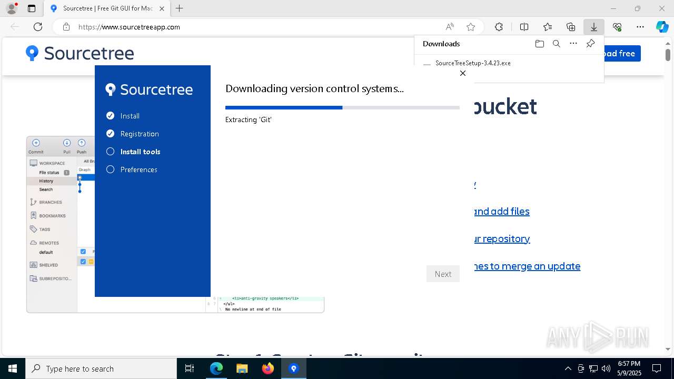Image resolution: width=674 pixels, height=379 pixels.
Task: Click the address bar URL
Action: [x=129, y=27]
